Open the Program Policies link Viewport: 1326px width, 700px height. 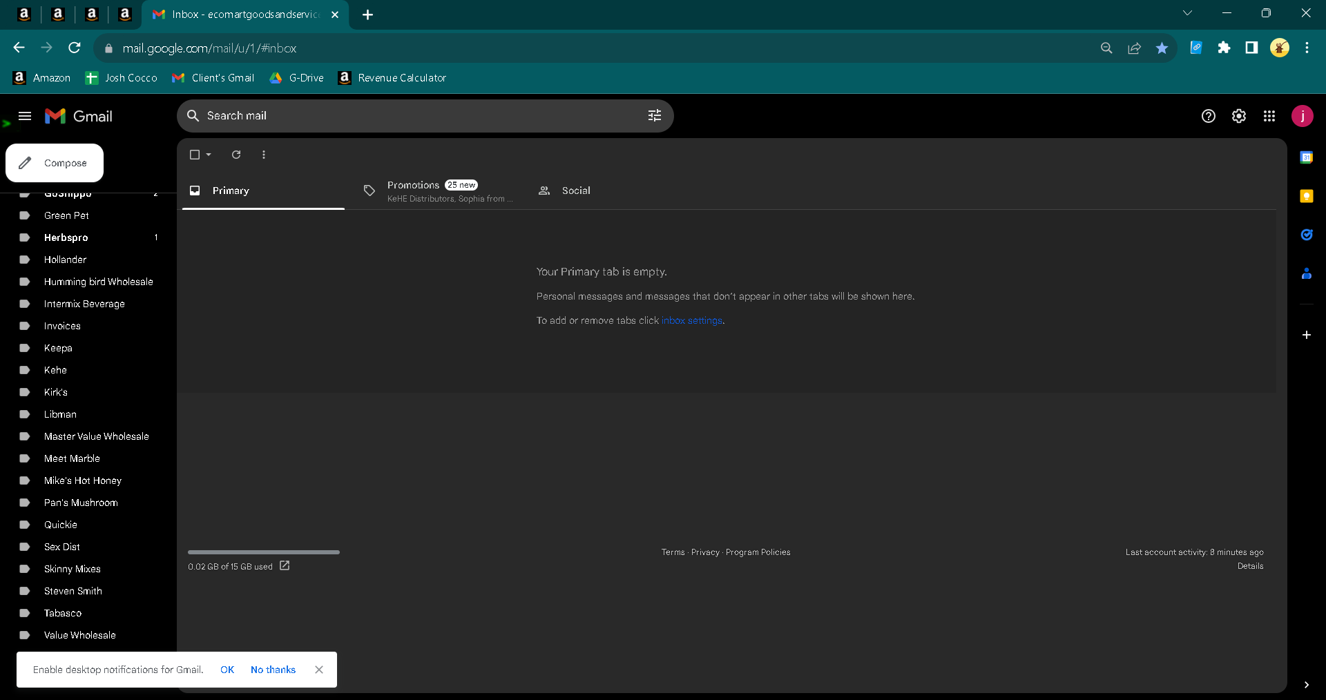click(x=758, y=552)
